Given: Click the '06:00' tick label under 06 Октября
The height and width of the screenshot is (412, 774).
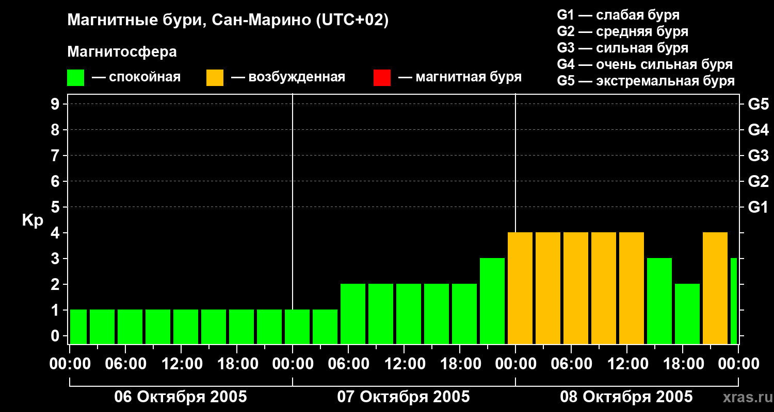Looking at the screenshot, I should [125, 364].
